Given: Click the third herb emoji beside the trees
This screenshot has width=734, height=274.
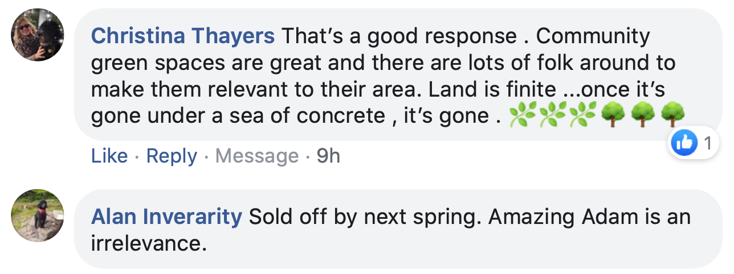Looking at the screenshot, I should 582,116.
